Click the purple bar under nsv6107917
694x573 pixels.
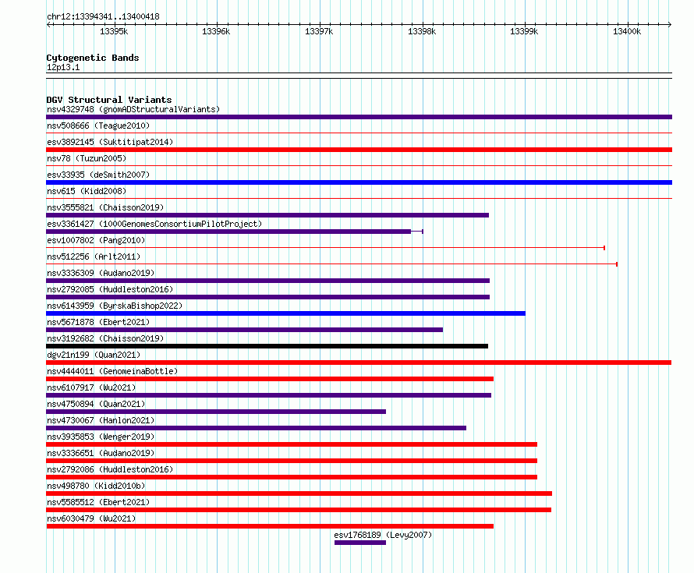[x=269, y=395]
